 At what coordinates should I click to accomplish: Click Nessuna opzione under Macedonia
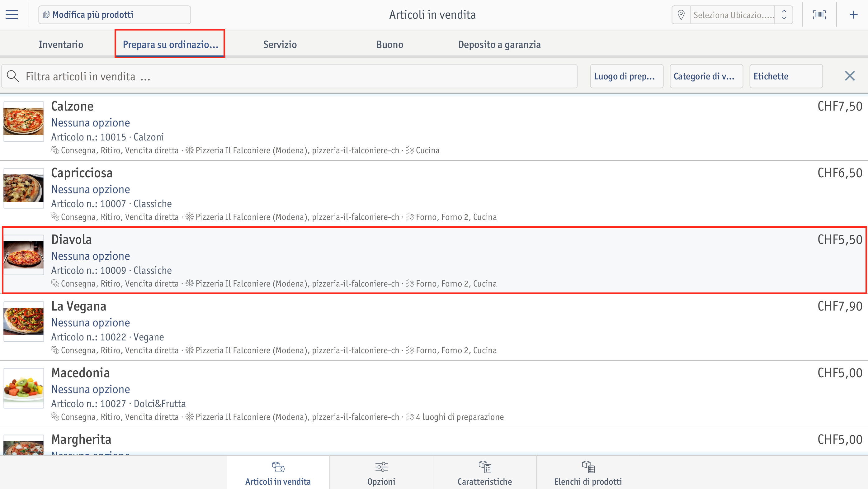(90, 389)
